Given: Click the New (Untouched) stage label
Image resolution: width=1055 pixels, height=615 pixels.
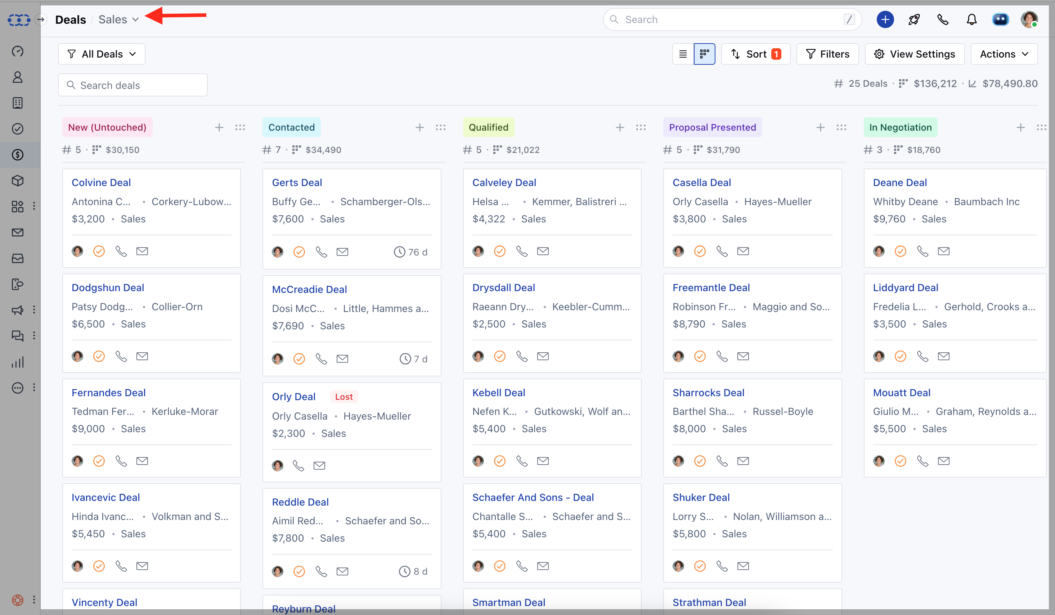Looking at the screenshot, I should click(107, 127).
